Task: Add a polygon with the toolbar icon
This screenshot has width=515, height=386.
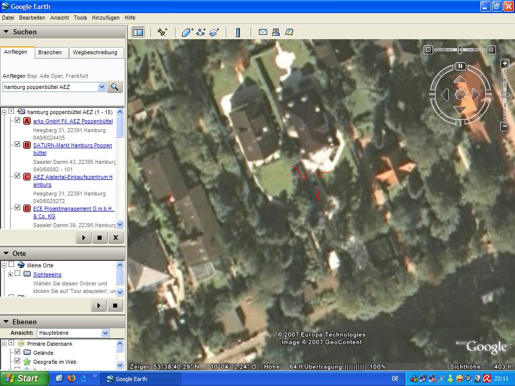Action: [187, 32]
